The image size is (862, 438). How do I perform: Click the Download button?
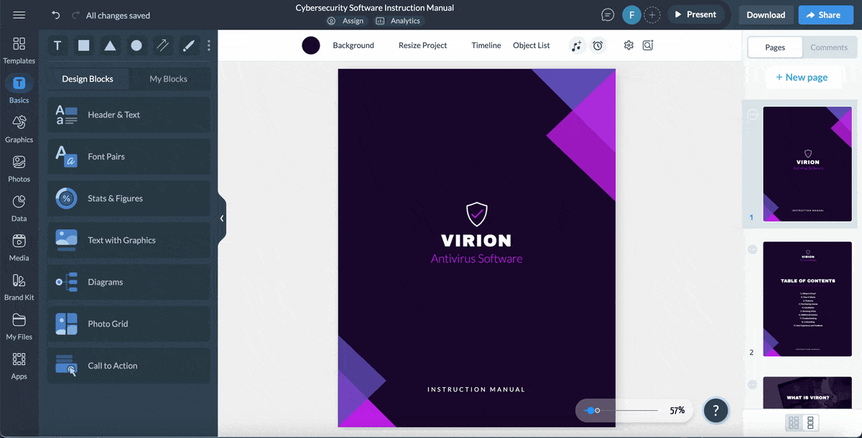[766, 14]
